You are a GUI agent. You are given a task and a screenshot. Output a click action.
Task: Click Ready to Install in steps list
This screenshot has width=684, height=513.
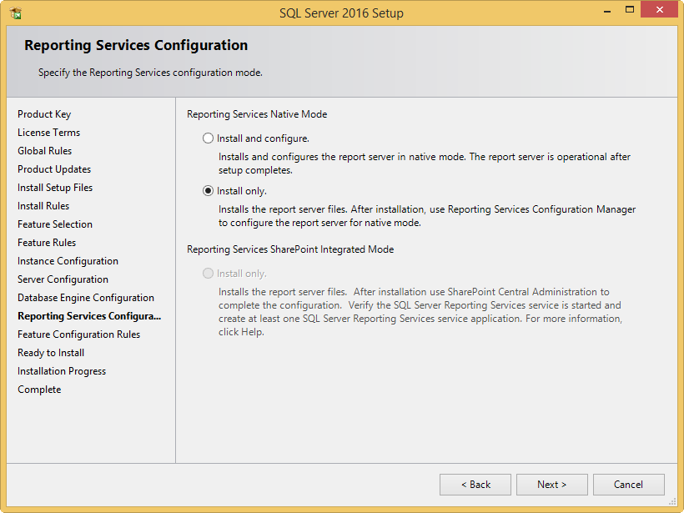point(51,353)
